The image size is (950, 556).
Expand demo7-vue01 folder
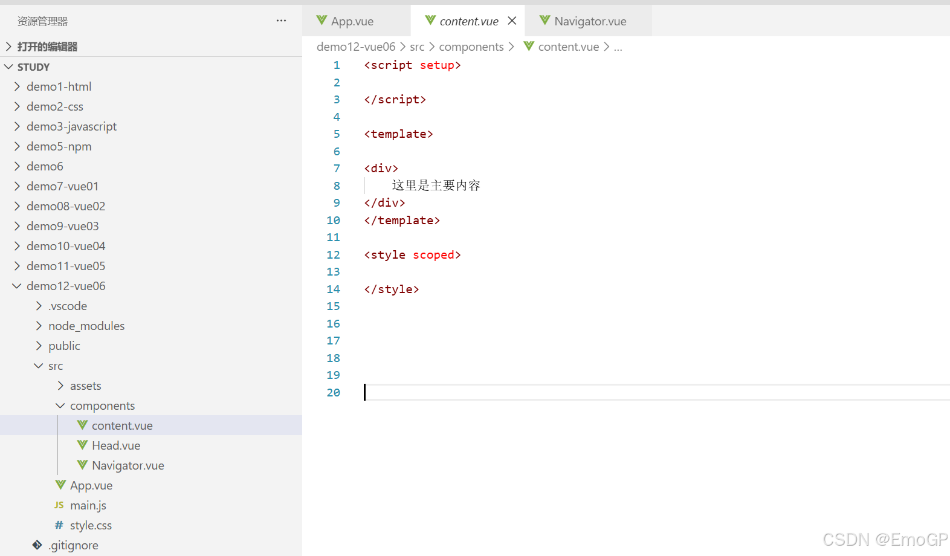point(151,186)
